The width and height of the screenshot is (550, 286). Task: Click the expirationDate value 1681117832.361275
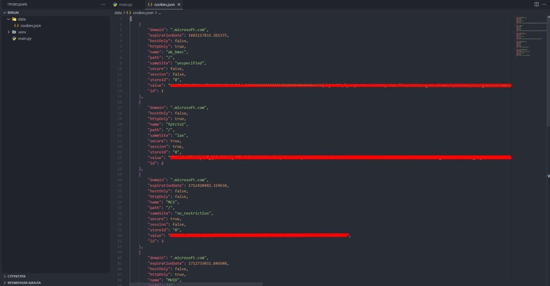coord(208,35)
